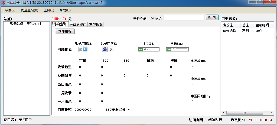Image resolution: width=277 pixels, height=125 pixels.
Task: Open the 批量查询(B) menu
Action: pos(29,10)
